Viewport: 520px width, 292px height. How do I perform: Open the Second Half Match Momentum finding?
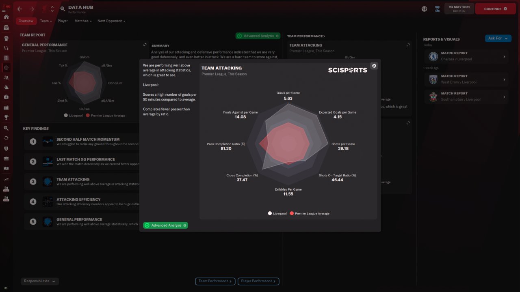click(81, 142)
